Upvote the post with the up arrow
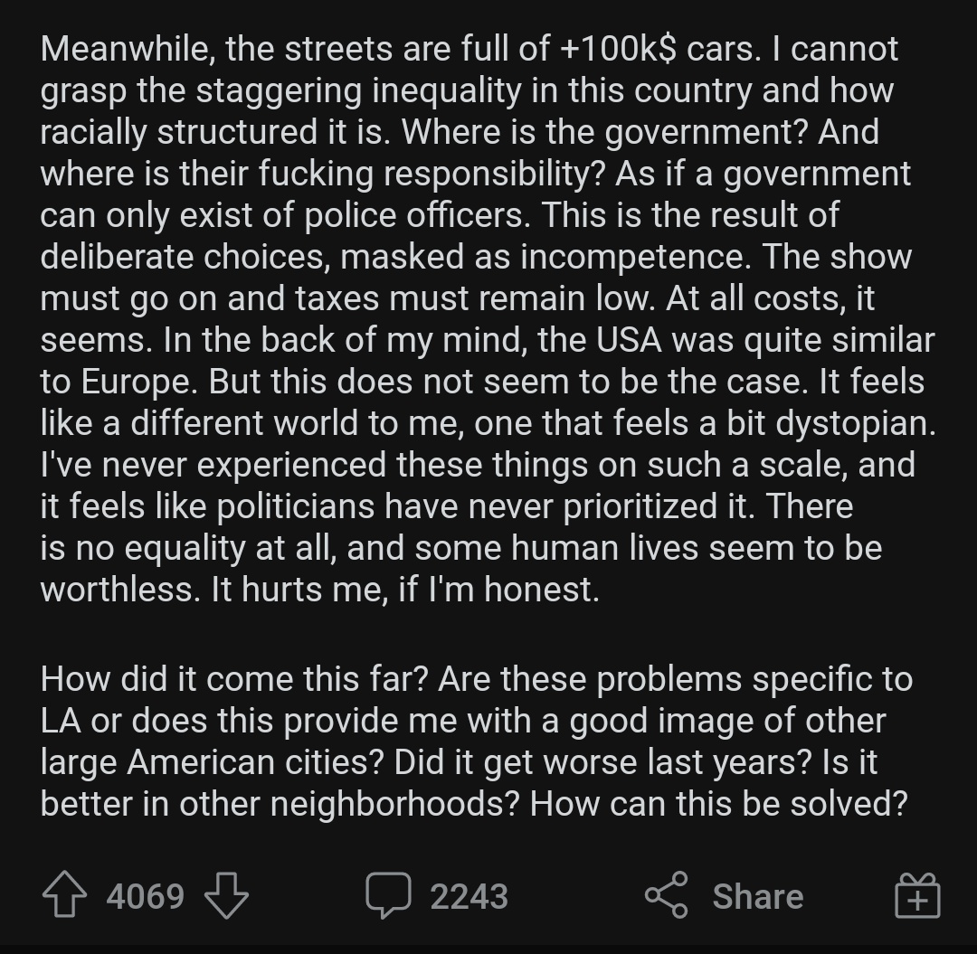This screenshot has height=954, width=977. [x=64, y=895]
